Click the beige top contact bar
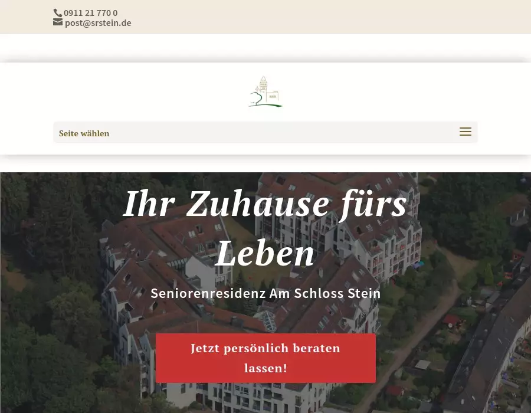531x413 pixels. 265,17
